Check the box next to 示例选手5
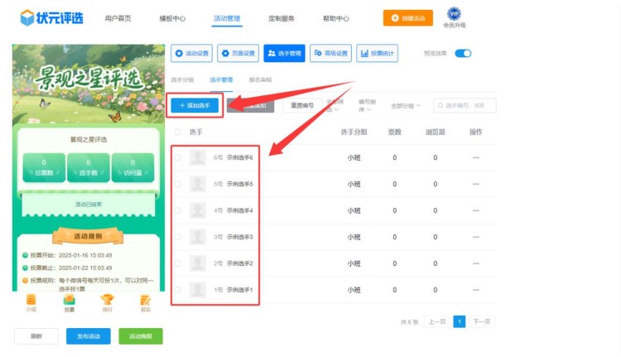This screenshot has height=357, width=621. pyautogui.click(x=178, y=185)
